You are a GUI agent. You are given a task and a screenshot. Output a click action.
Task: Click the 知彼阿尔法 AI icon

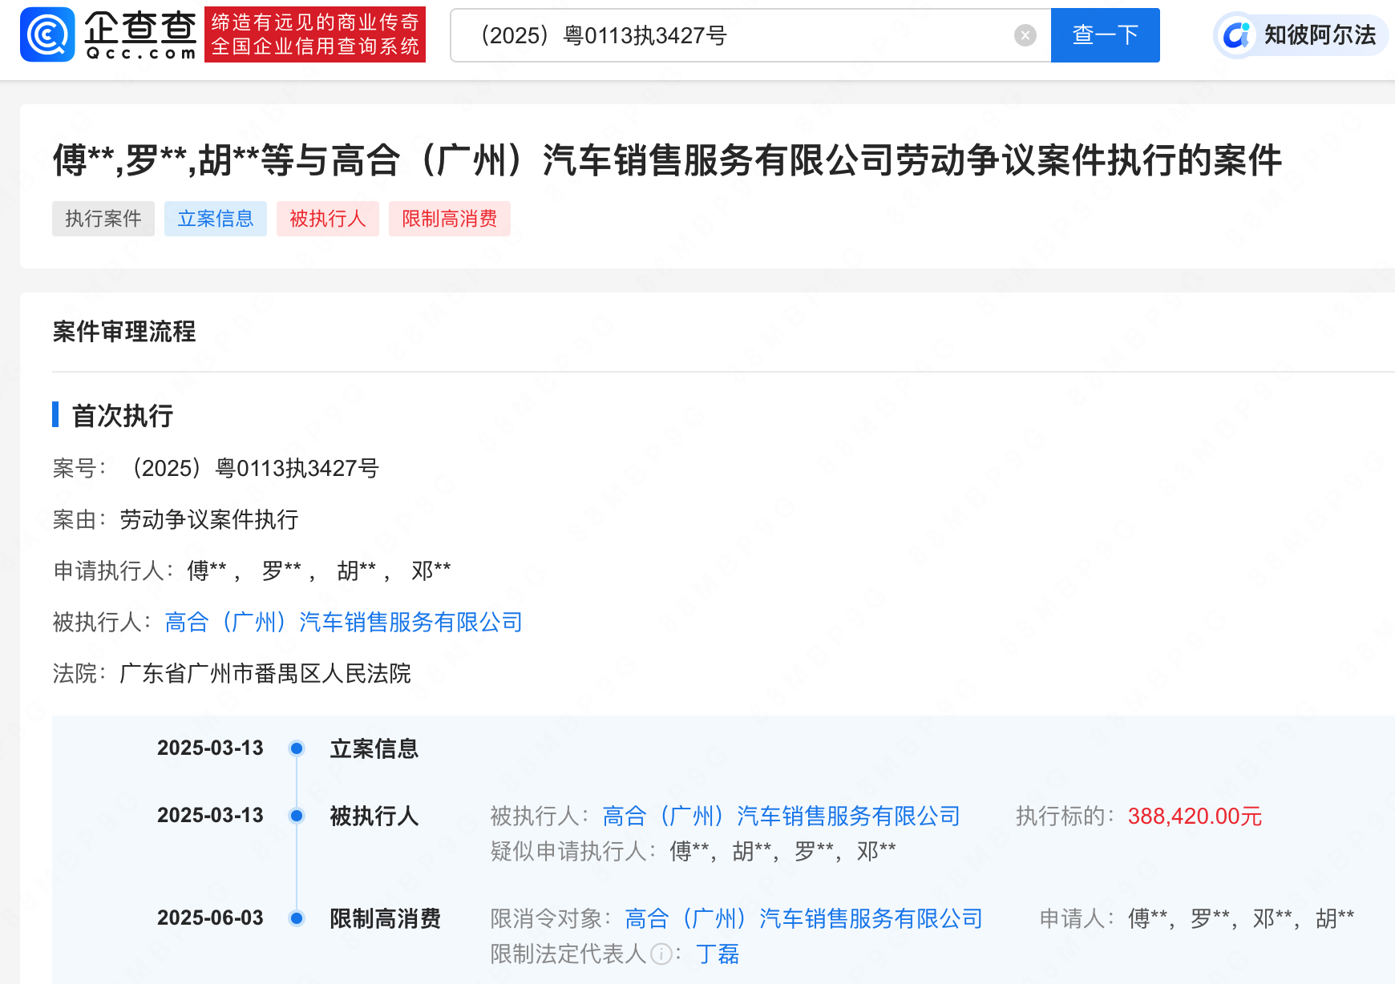[1236, 35]
